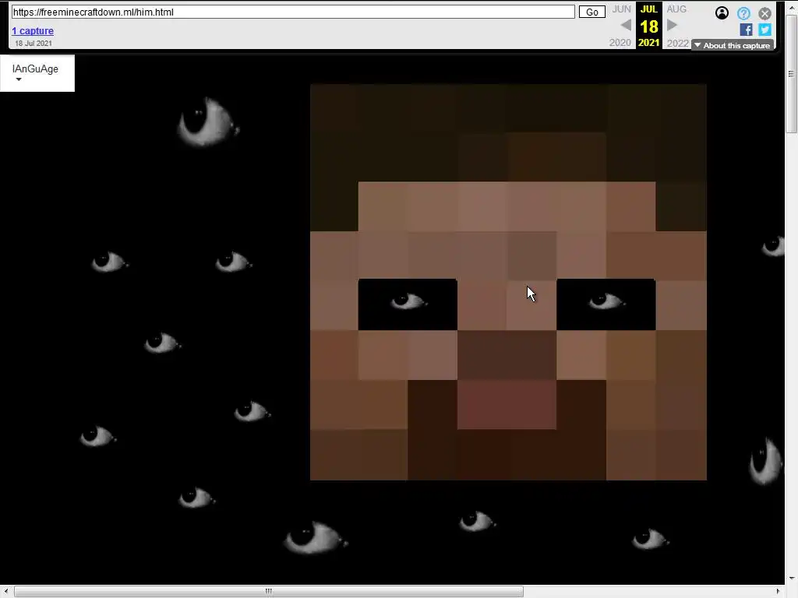Image resolution: width=798 pixels, height=598 pixels.
Task: Click the 18 Jul 2021 capture date
Action: [33, 44]
